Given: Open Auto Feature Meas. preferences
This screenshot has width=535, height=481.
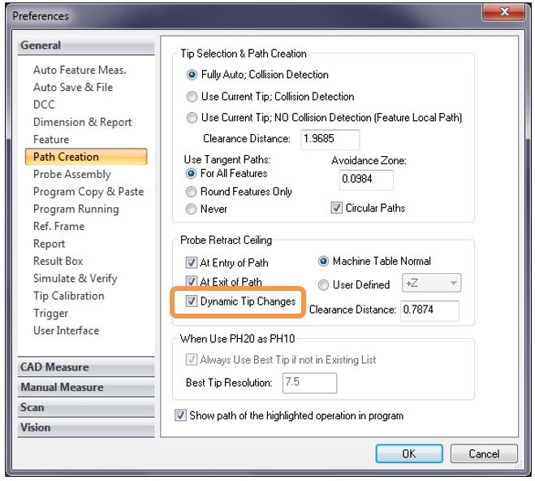Looking at the screenshot, I should click(80, 70).
